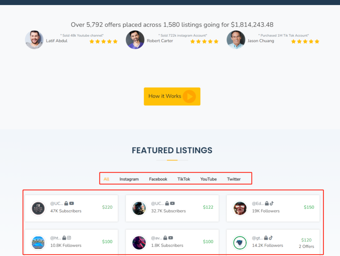Click TikTok icon on the 14.2K Followers listing
The image size is (340, 256).
271,238
